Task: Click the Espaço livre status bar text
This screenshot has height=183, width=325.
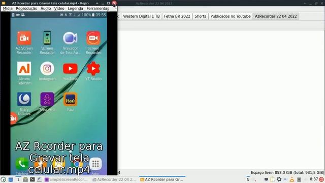Action: pyautogui.click(x=287, y=173)
